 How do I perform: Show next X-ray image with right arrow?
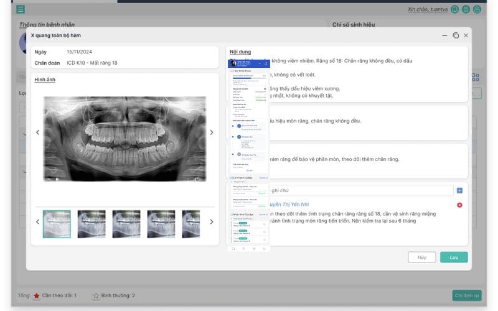211,132
